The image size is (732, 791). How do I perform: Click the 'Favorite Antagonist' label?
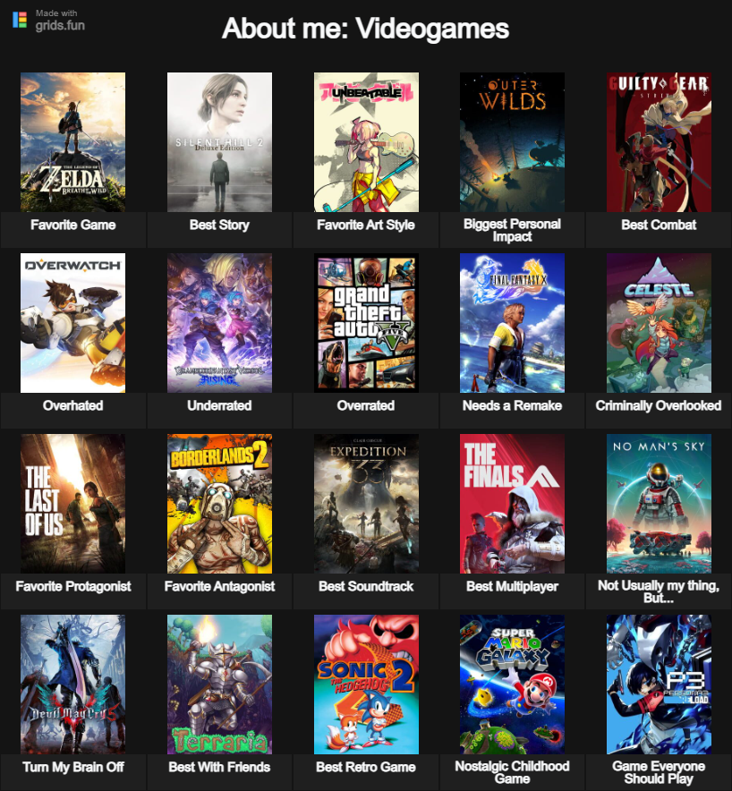tap(219, 586)
